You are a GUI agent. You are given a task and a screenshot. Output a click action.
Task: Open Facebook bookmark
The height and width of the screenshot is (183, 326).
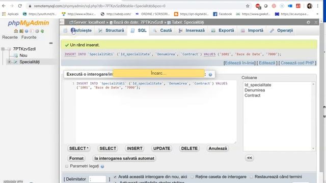tap(223, 14)
